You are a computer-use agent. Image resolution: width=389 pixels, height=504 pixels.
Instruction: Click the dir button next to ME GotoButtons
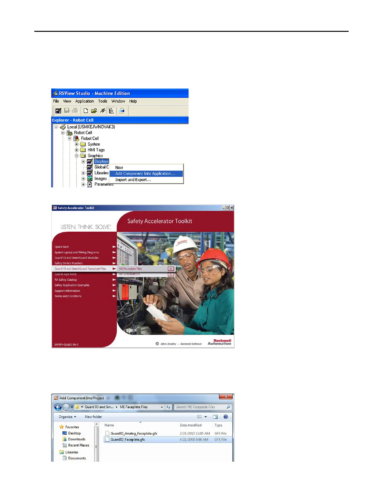[171, 274]
